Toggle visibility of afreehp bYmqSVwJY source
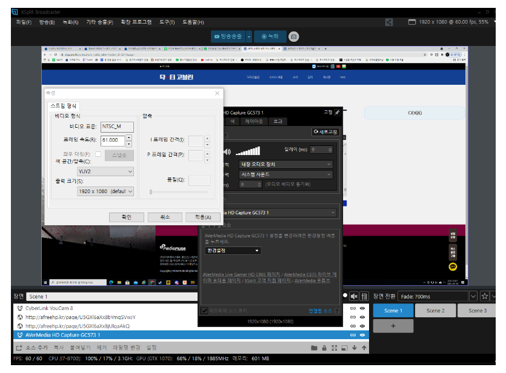The height and width of the screenshot is (373, 506). tap(362, 317)
